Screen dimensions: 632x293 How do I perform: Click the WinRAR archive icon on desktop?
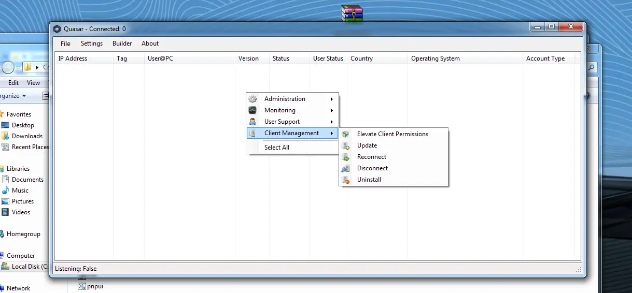352,13
